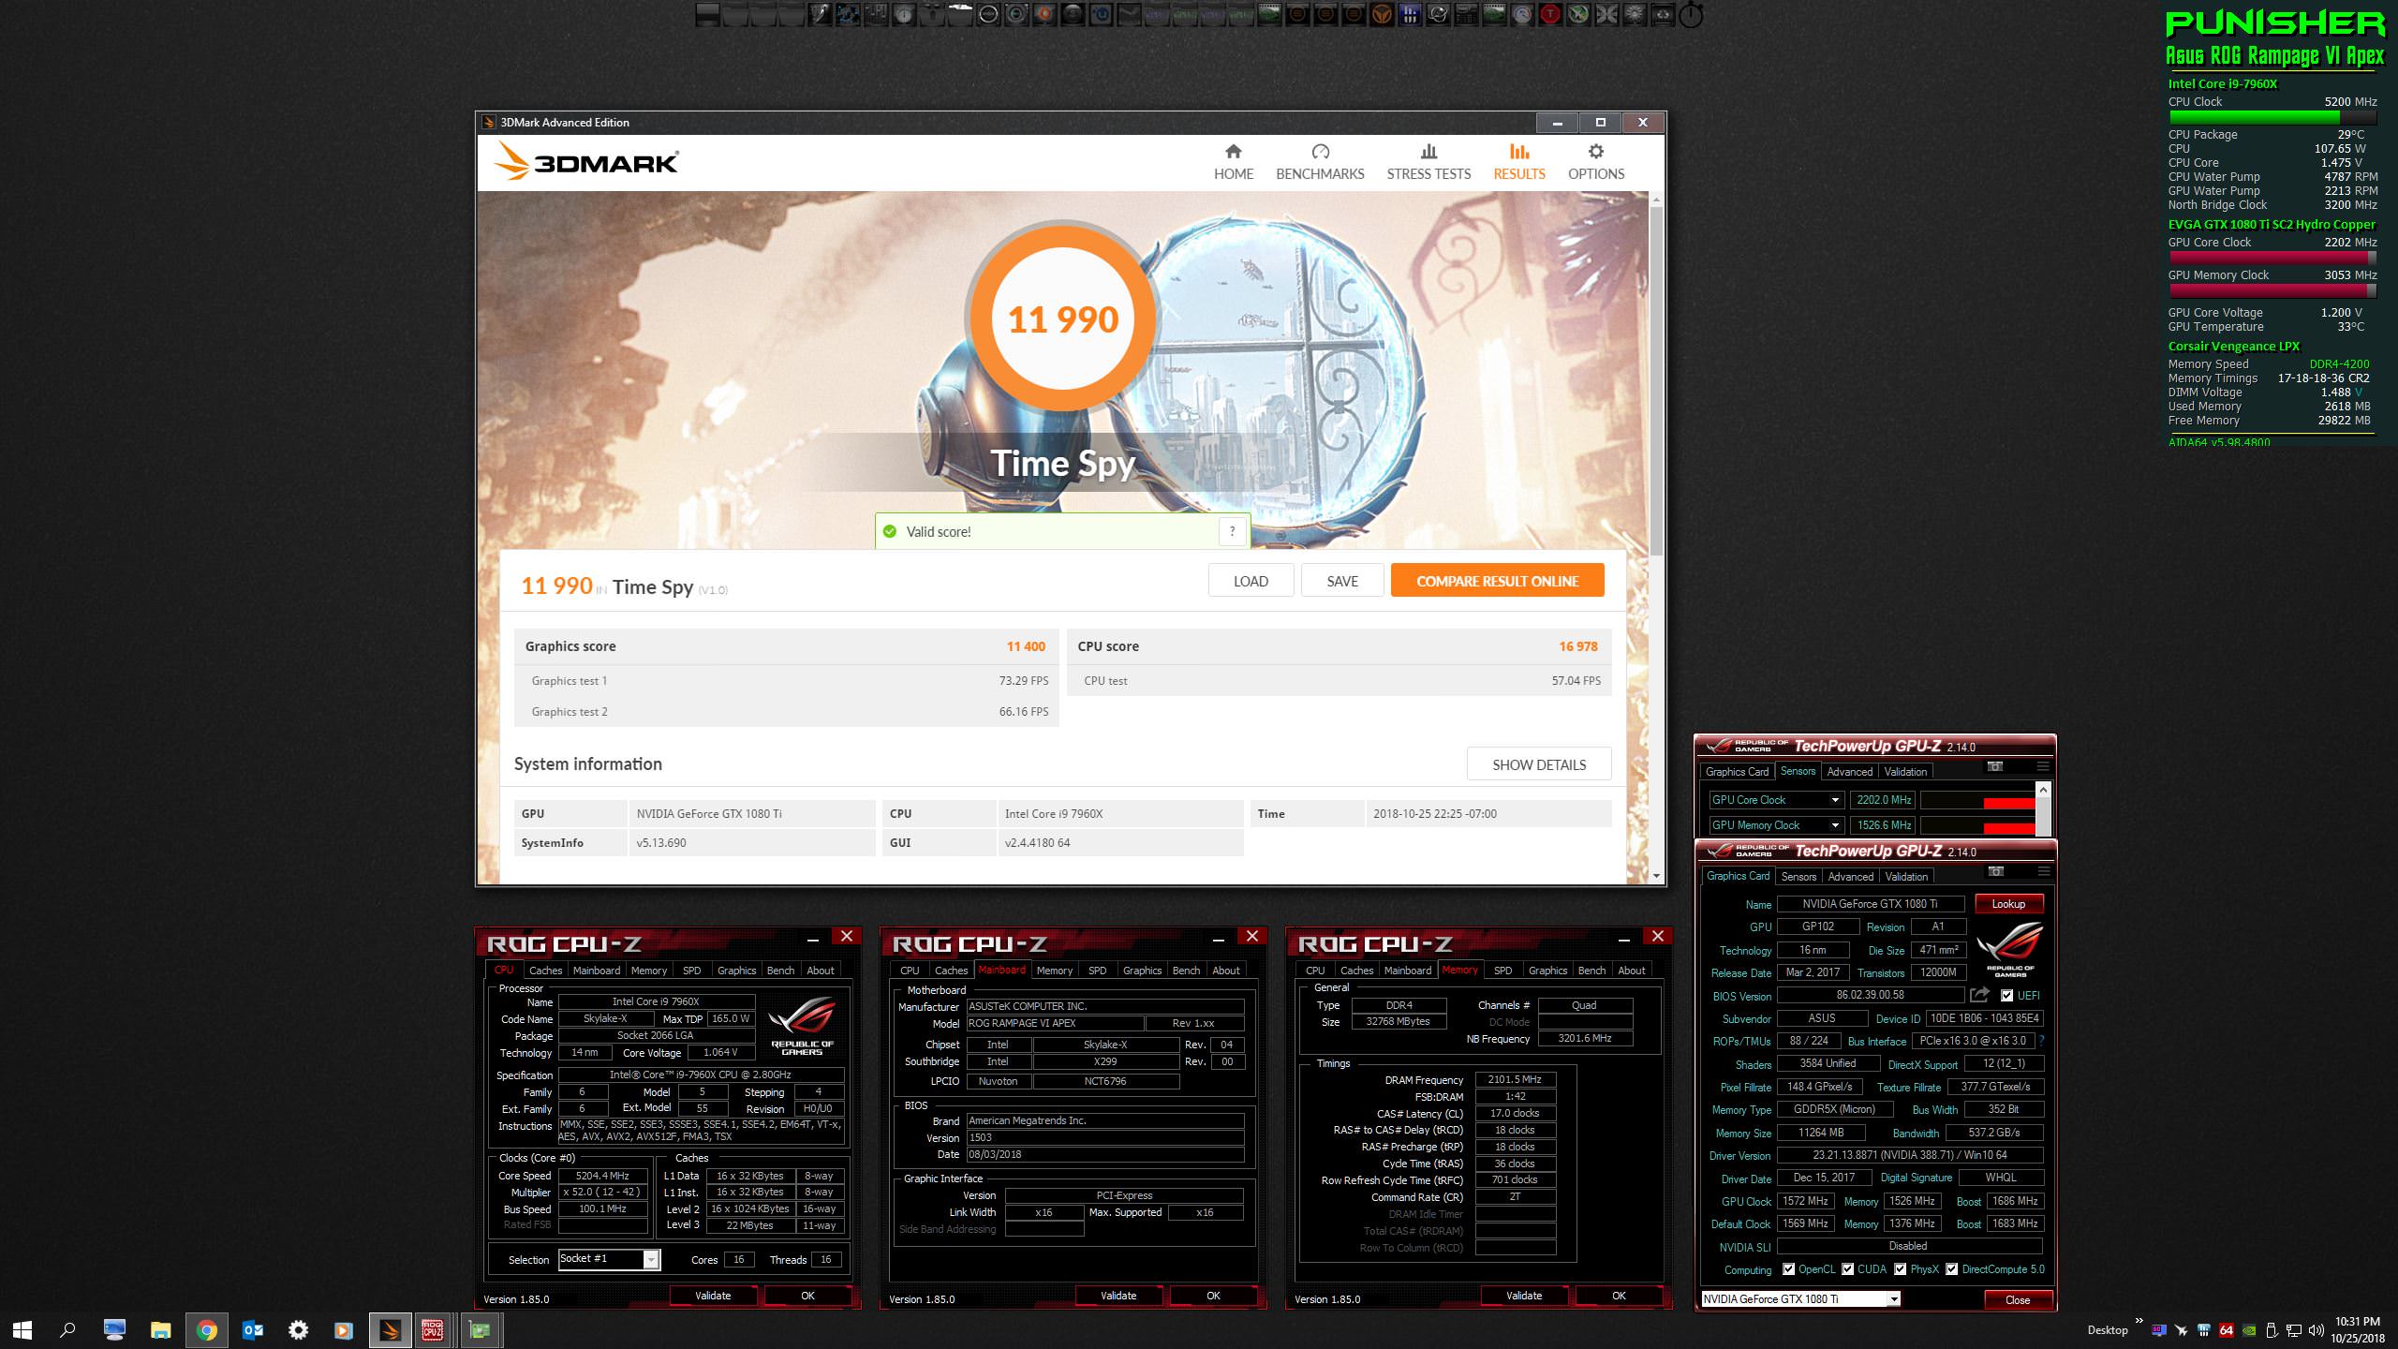
Task: Open Settings gear on the taskbar
Action: click(x=298, y=1329)
